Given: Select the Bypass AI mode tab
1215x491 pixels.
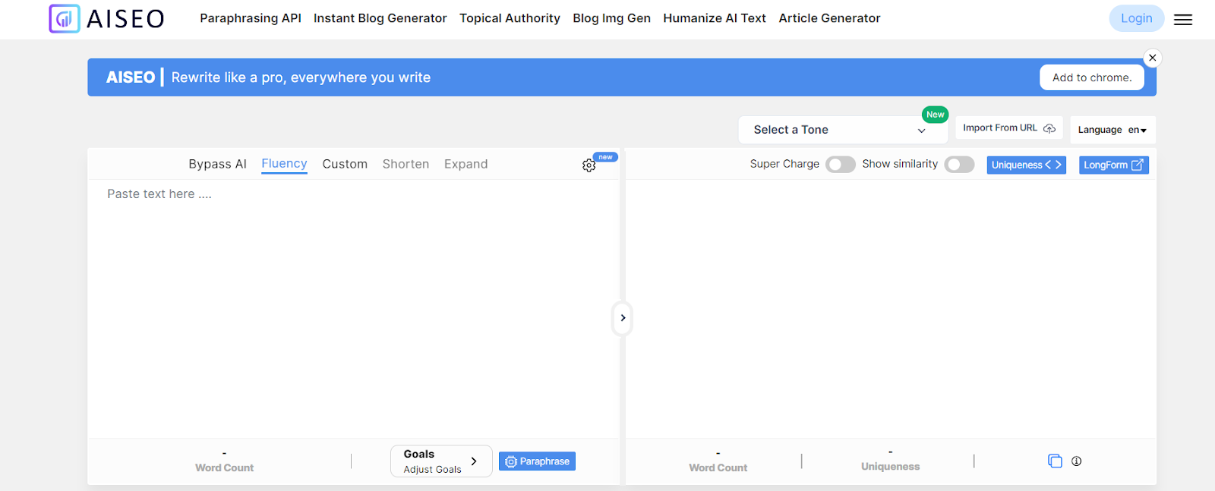Looking at the screenshot, I should [x=218, y=164].
